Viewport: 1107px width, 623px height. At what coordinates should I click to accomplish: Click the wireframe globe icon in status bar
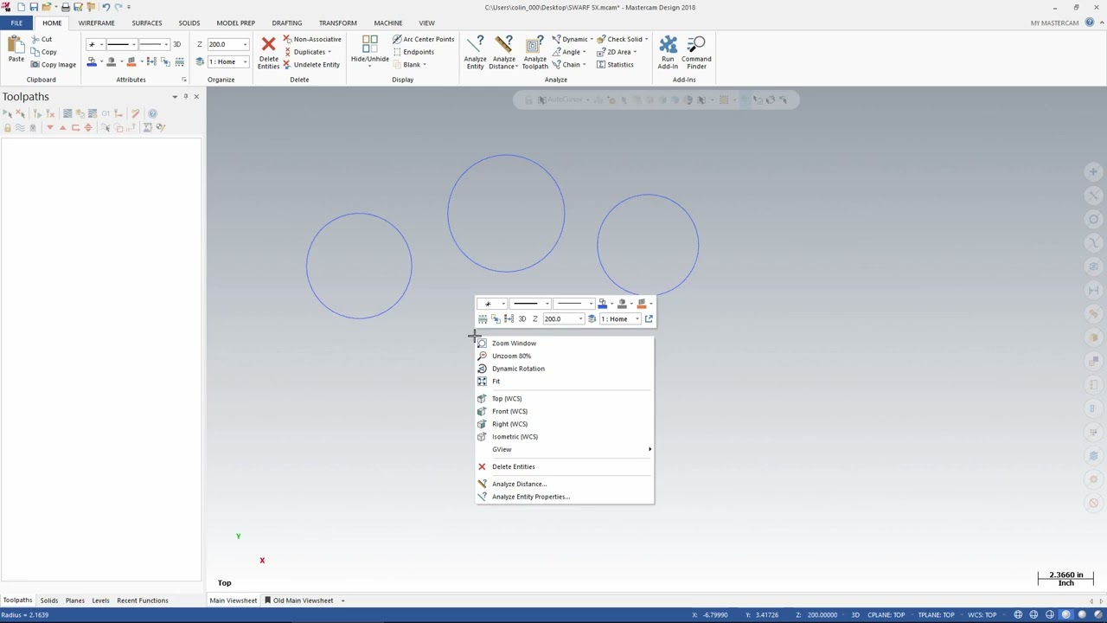[x=1018, y=615]
